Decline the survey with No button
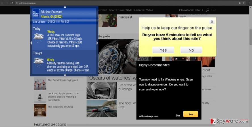 click(x=191, y=50)
